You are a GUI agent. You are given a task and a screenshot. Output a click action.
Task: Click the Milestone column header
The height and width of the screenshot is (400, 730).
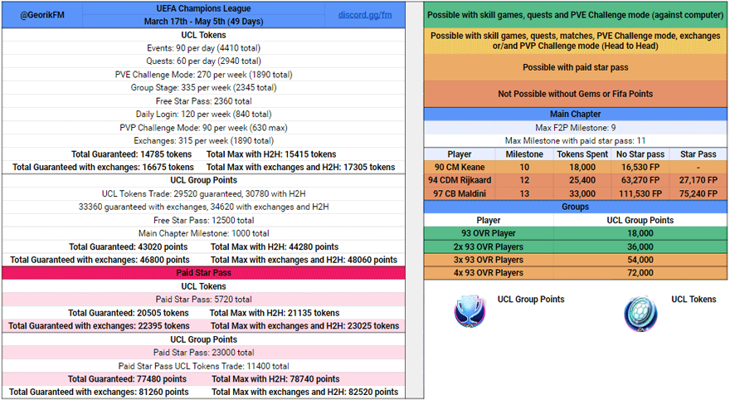[x=524, y=154]
